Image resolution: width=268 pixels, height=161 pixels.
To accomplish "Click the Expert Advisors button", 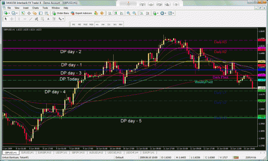I will pyautogui.click(x=81, y=13).
